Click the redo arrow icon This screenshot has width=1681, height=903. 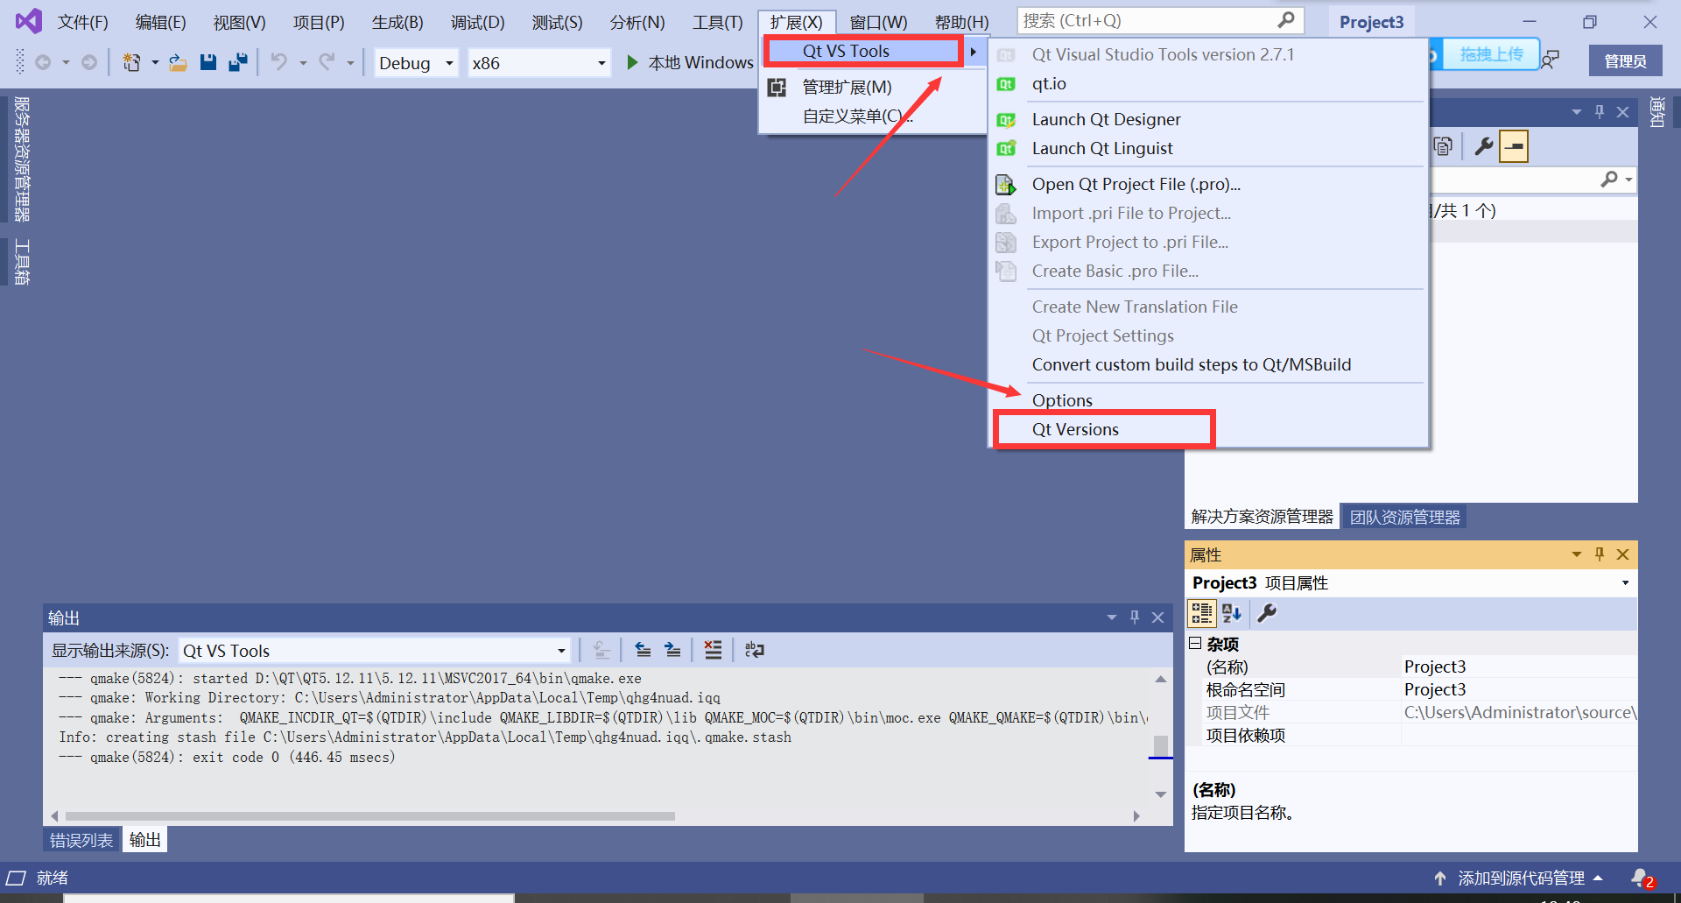click(x=327, y=62)
